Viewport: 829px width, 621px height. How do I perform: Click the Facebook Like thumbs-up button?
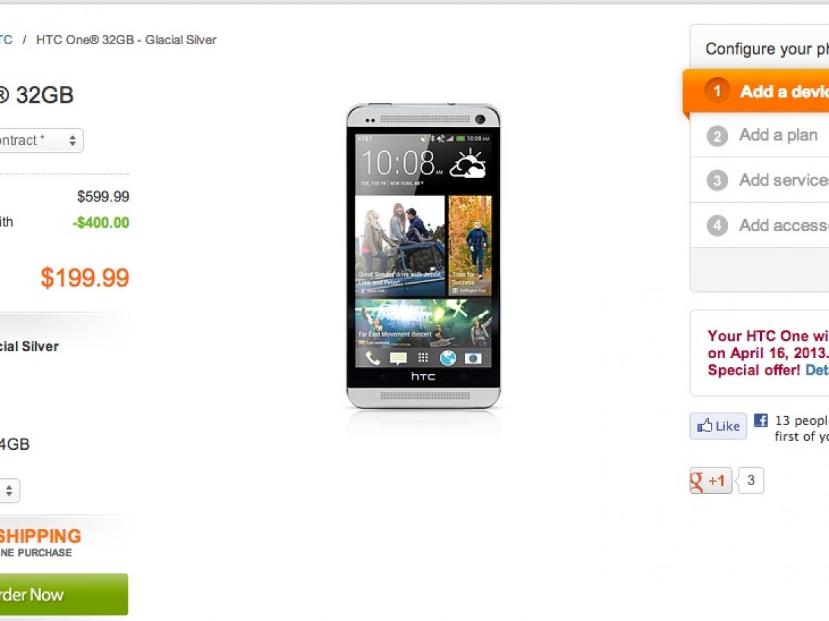pos(718,426)
